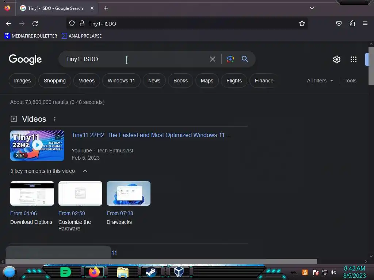This screenshot has height=280, width=374.
Task: Switch to Books results
Action: 180,81
